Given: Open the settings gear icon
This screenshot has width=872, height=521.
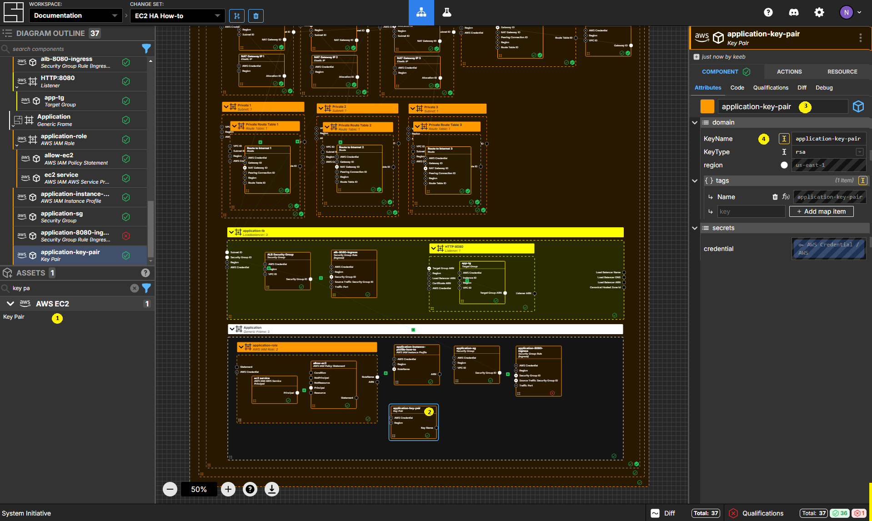Looking at the screenshot, I should point(819,12).
